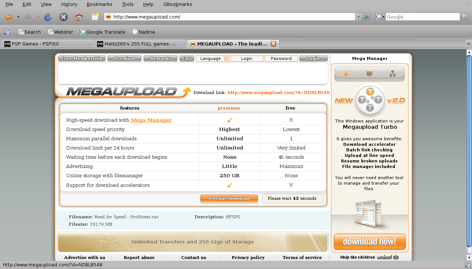Click the Free Membership button

pos(82,58)
